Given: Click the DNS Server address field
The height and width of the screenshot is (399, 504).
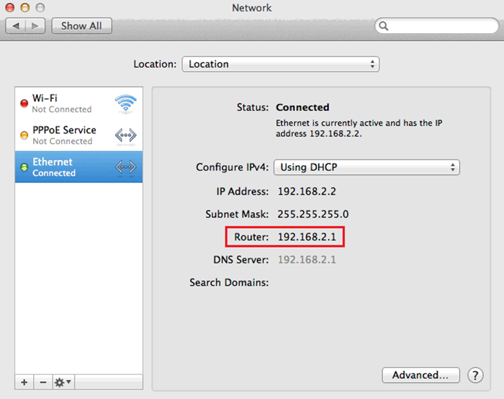Looking at the screenshot, I should pyautogui.click(x=307, y=260).
